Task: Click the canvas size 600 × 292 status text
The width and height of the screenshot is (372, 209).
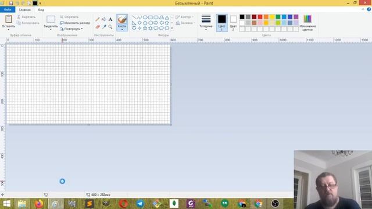Action: point(101,195)
